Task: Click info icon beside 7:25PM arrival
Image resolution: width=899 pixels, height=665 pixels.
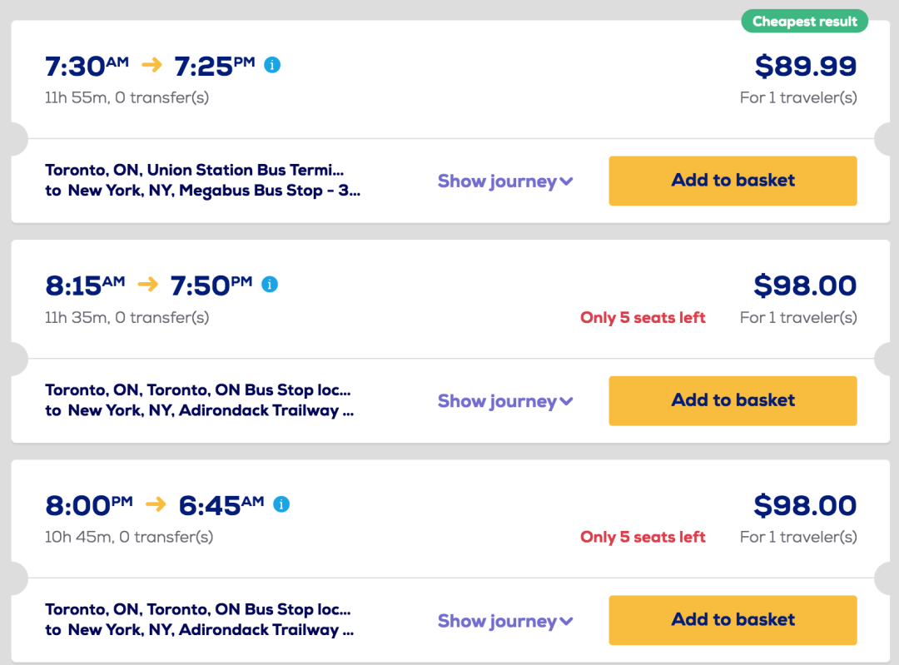Action: 272,65
